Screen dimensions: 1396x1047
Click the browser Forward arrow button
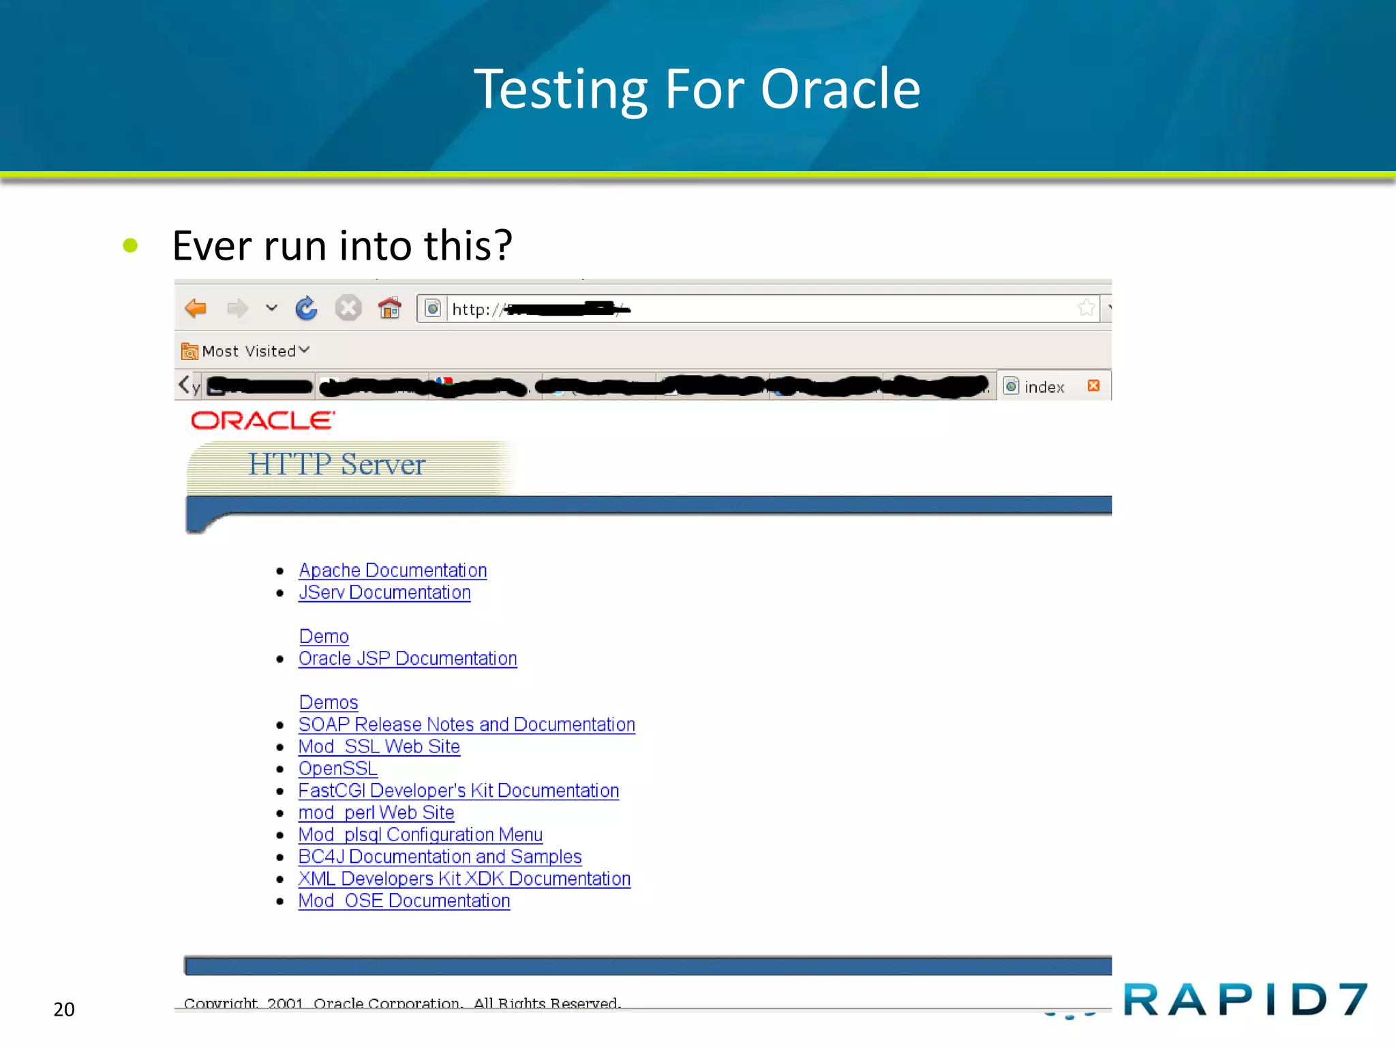[237, 308]
